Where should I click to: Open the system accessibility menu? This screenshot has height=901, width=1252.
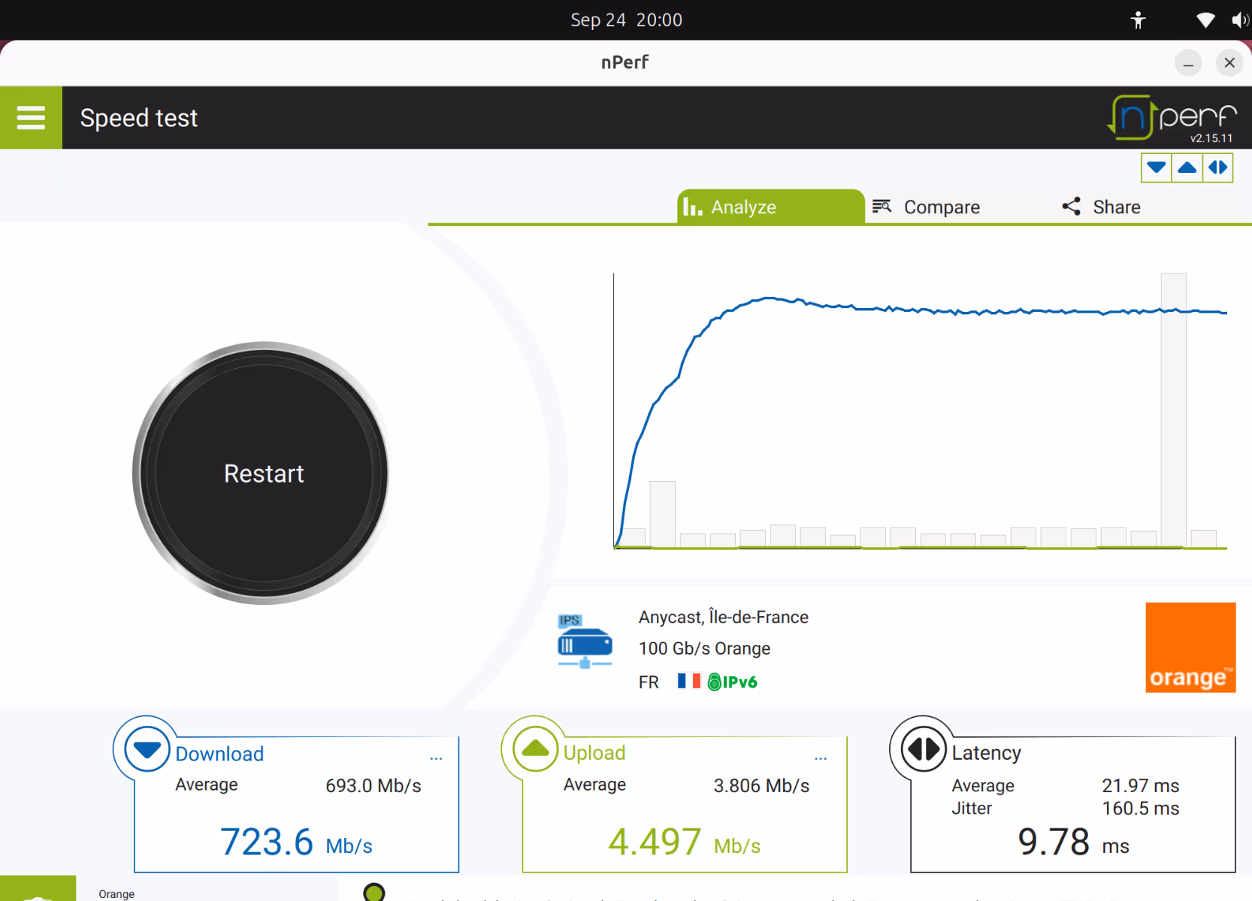pyautogui.click(x=1139, y=20)
